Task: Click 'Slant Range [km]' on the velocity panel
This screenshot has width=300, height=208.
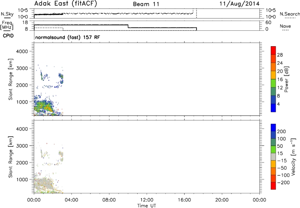Action: pos(10,157)
